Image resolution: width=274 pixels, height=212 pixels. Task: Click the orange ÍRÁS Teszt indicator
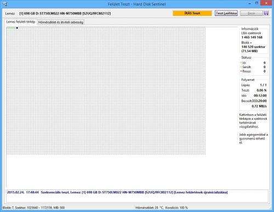pos(192,13)
